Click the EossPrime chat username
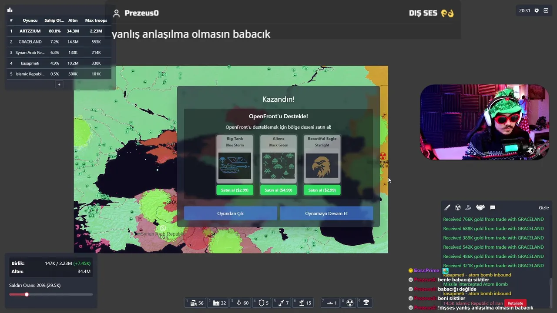The width and height of the screenshot is (557, 313). click(x=427, y=270)
